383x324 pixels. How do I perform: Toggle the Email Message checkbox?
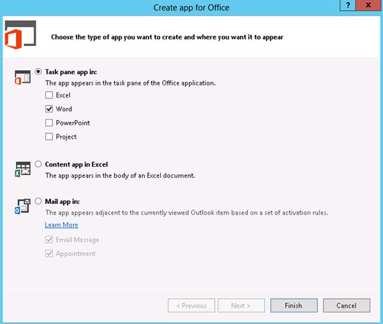49,240
